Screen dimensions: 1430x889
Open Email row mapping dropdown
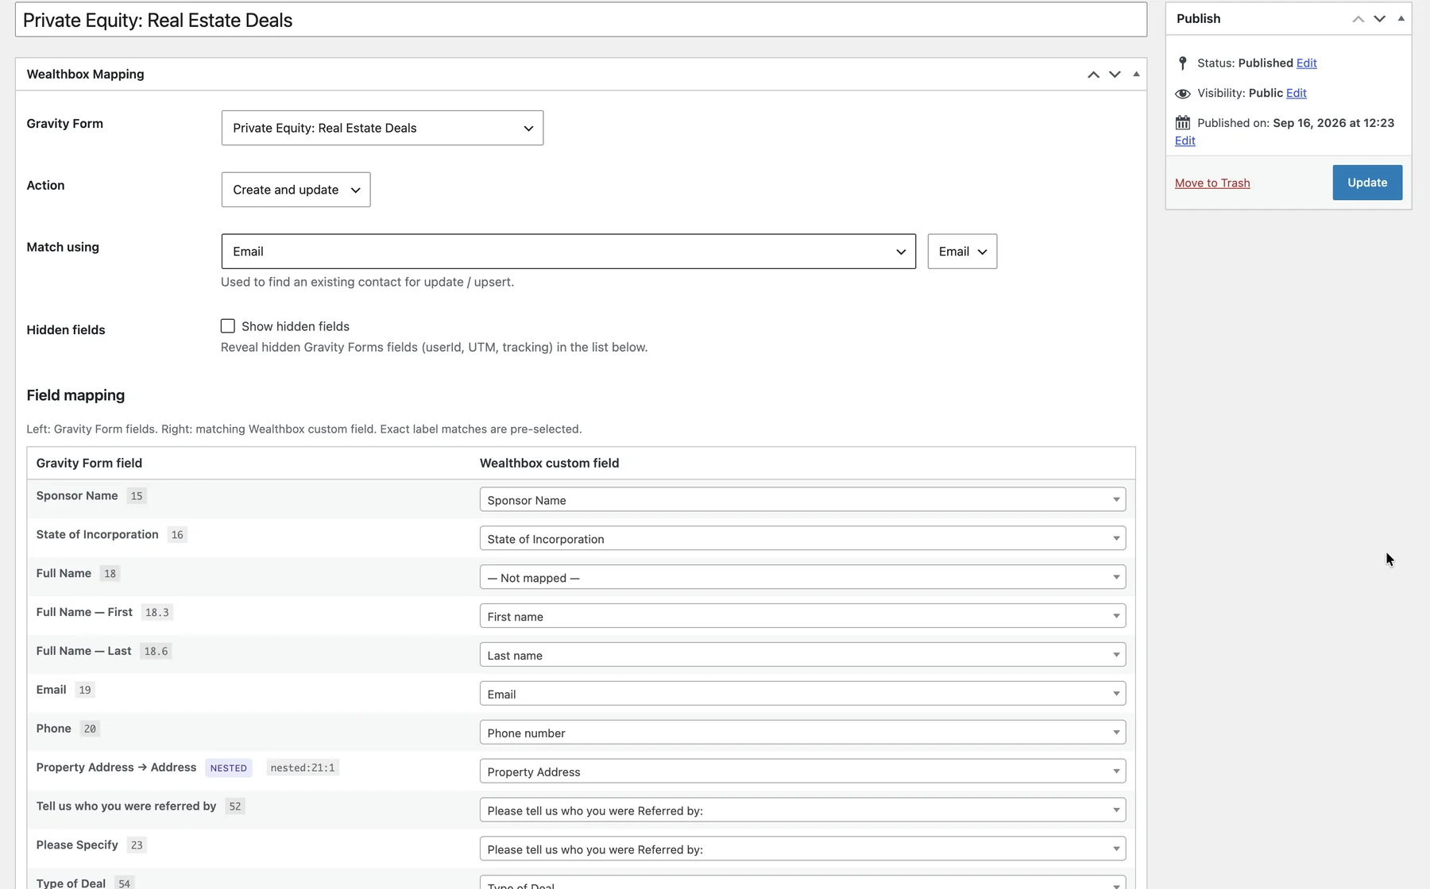tap(802, 695)
